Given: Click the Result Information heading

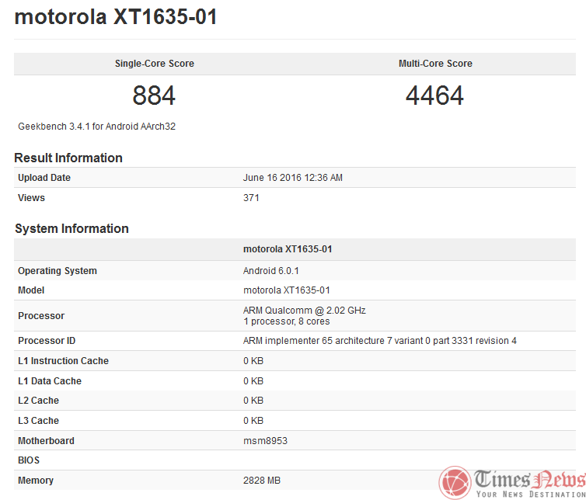Looking at the screenshot, I should tap(68, 158).
